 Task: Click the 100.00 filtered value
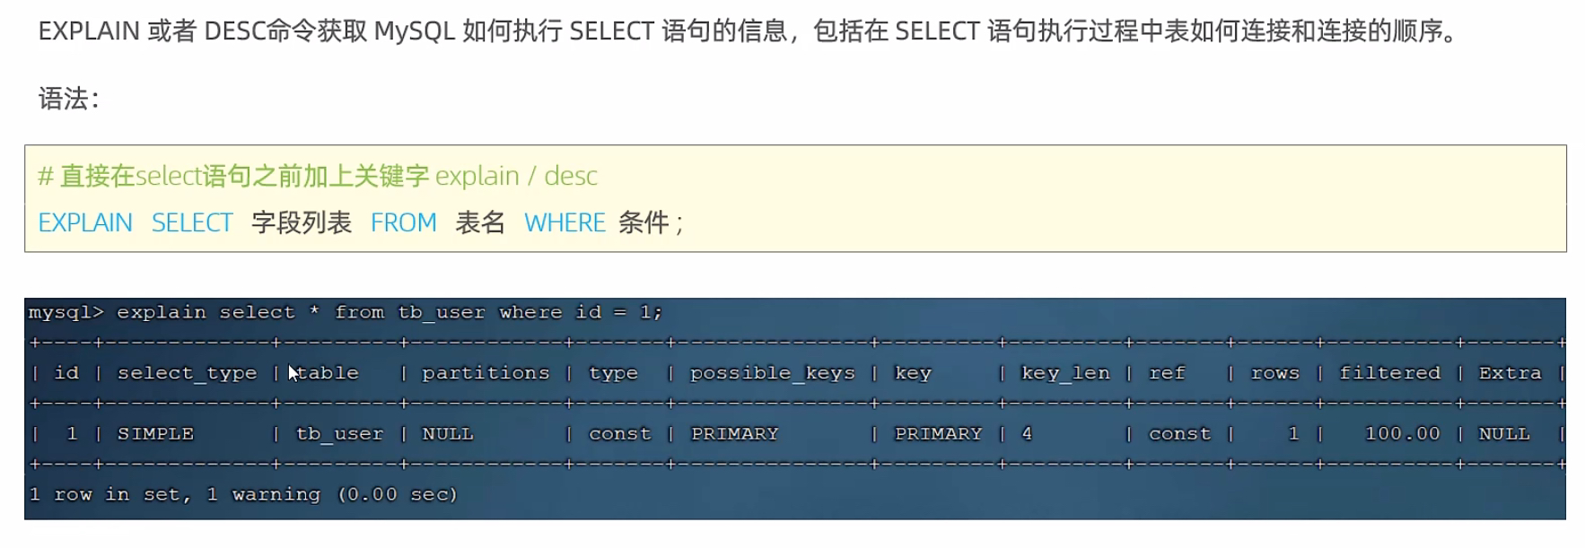(x=1402, y=434)
